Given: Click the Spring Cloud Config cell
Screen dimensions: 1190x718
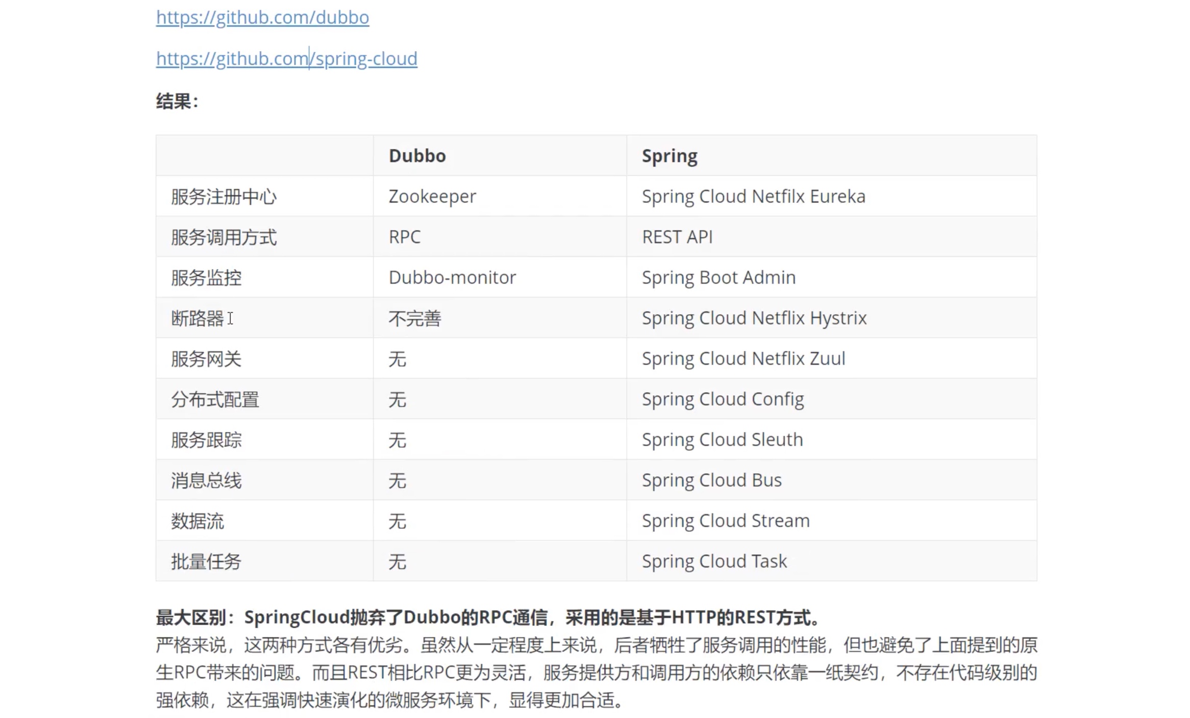Looking at the screenshot, I should click(723, 399).
